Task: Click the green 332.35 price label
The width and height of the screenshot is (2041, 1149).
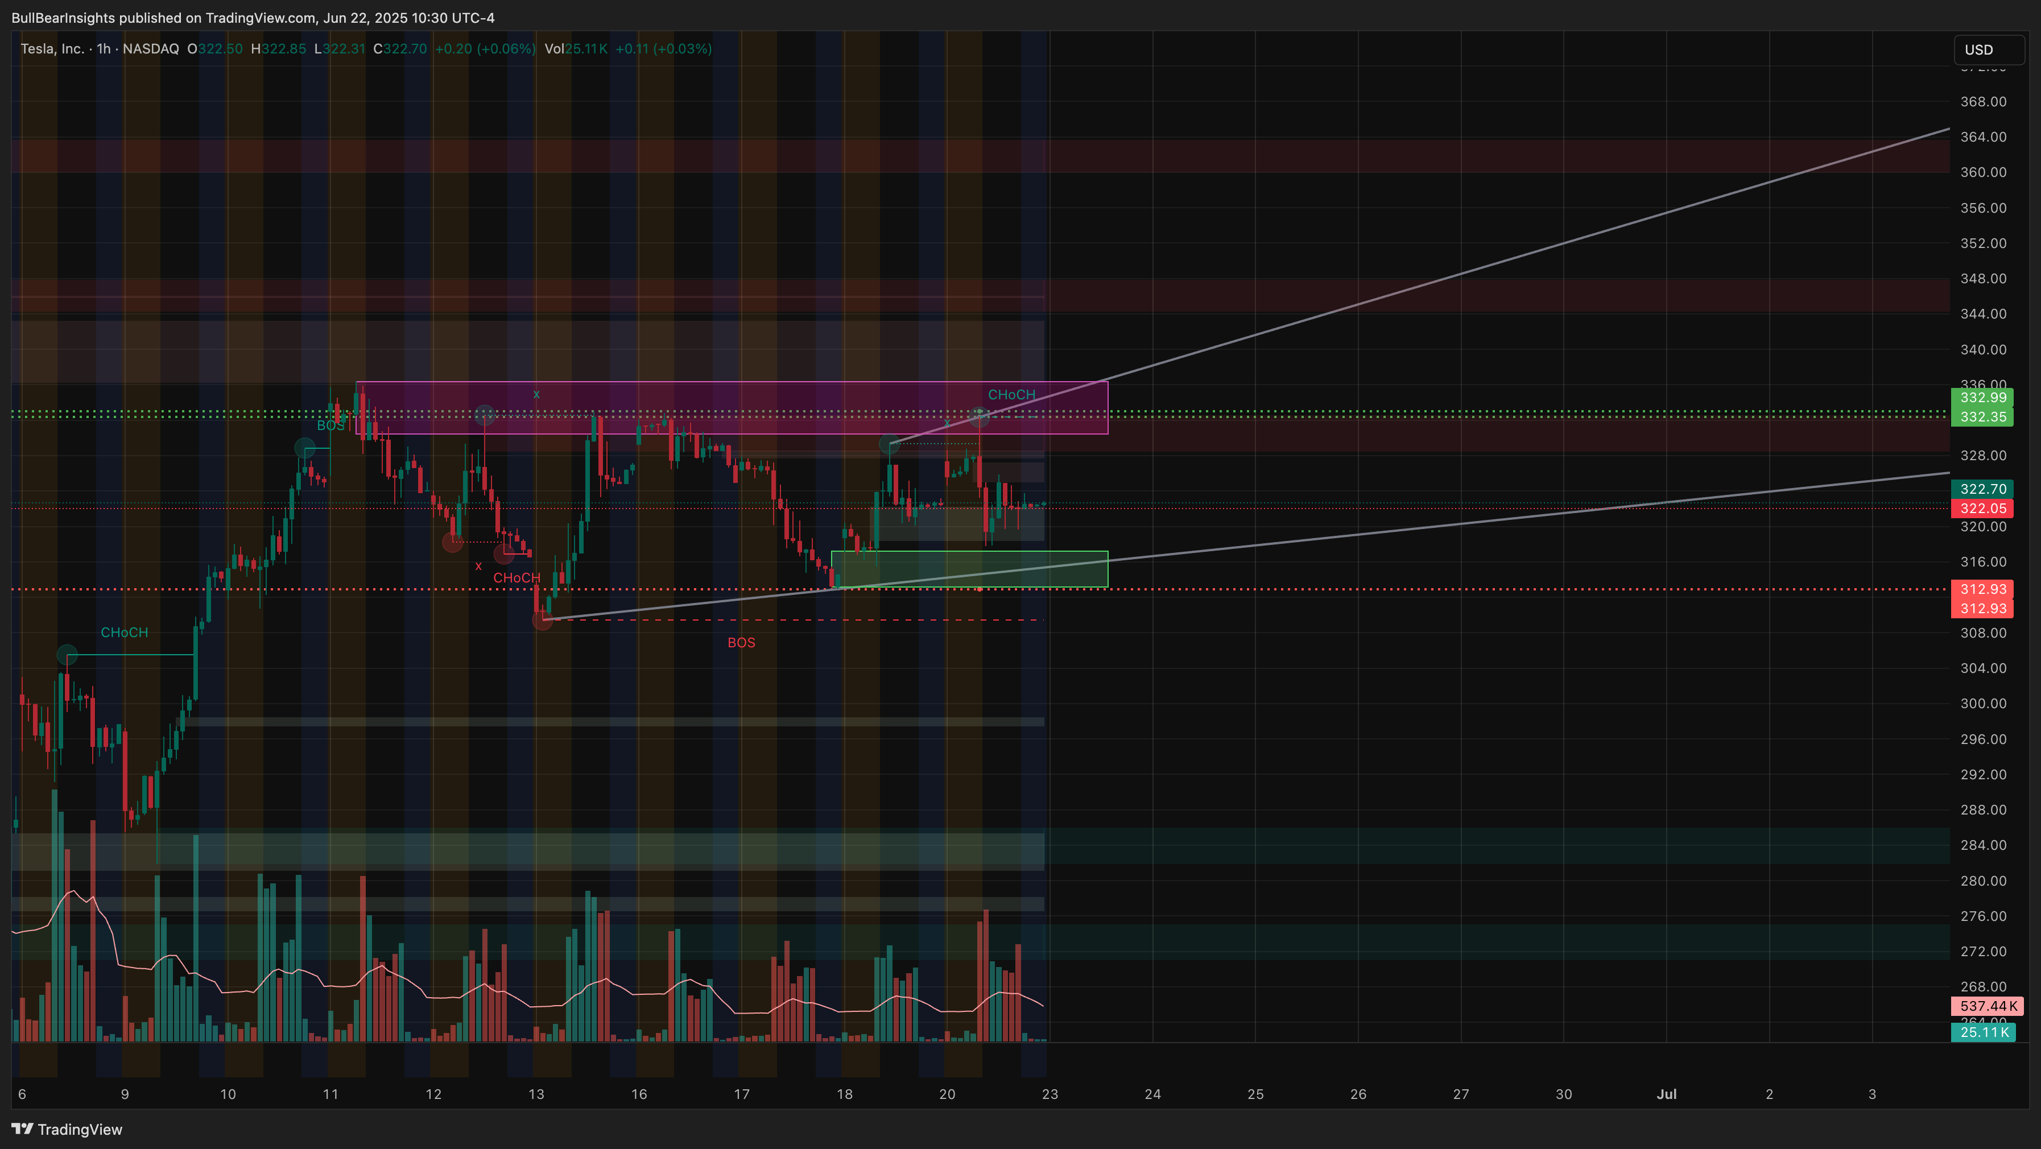Action: click(x=1982, y=417)
